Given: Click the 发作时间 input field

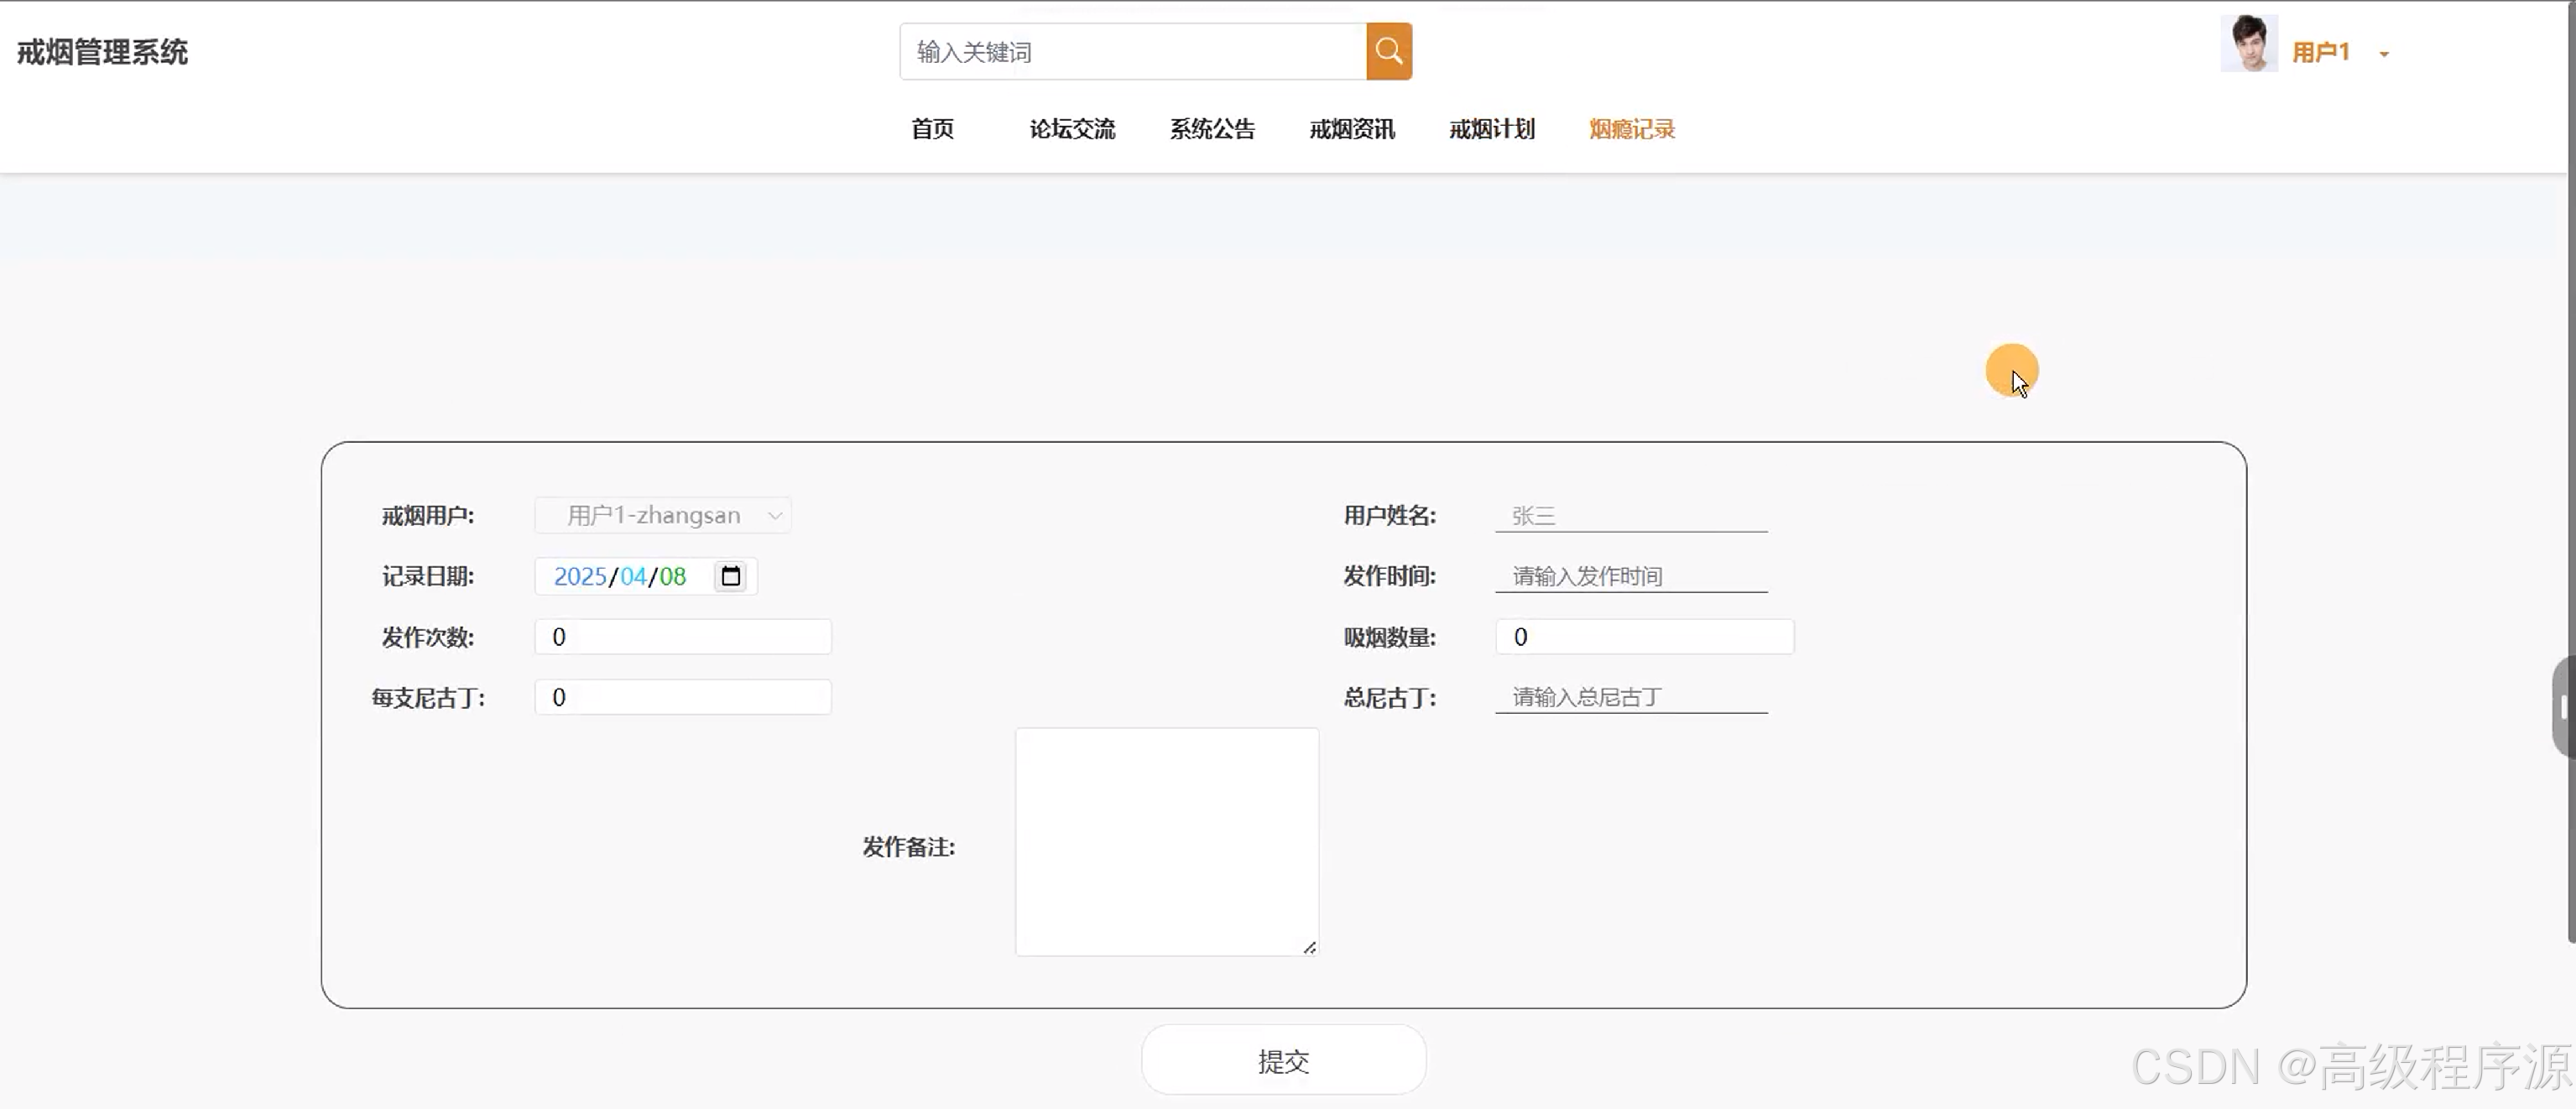Looking at the screenshot, I should pos(1631,576).
